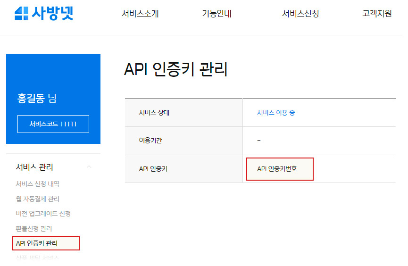Click the API 인증키 관리 page heading

coord(175,69)
